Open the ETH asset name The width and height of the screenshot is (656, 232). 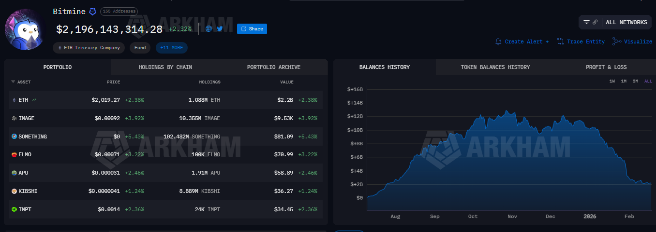(x=23, y=100)
